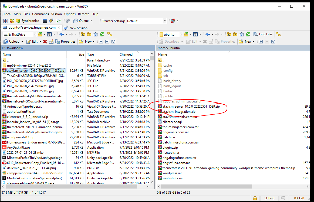Click the E:\Downloads\ path bar
The height and width of the screenshot is (202, 314).
[77, 48]
